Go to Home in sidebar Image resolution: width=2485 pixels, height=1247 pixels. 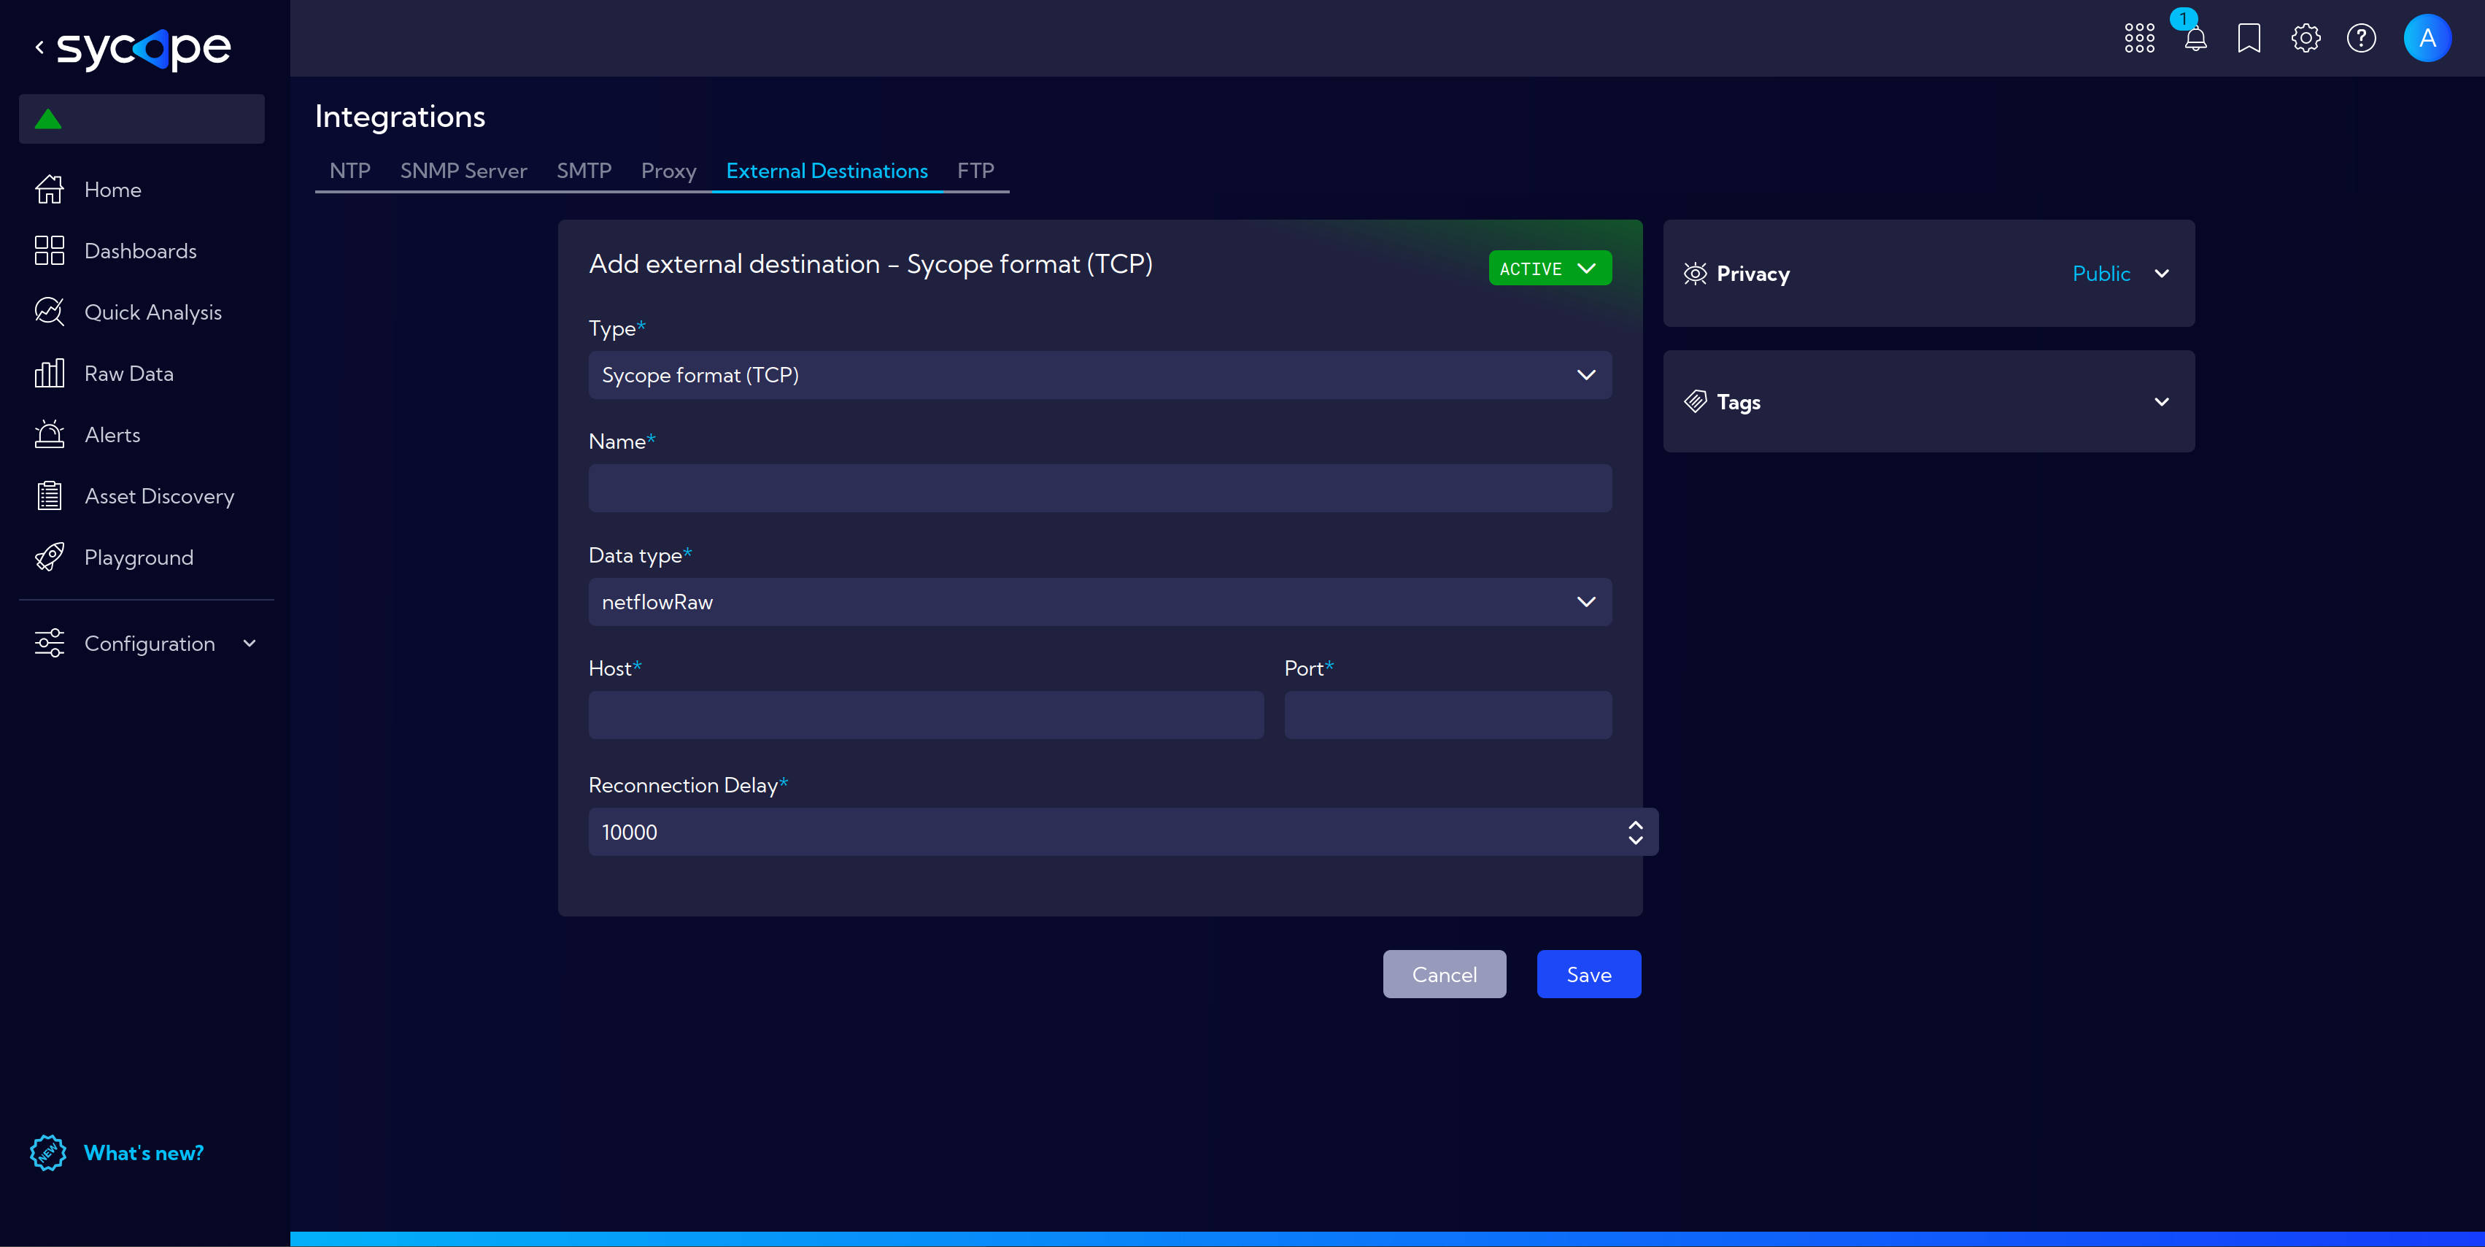pyautogui.click(x=113, y=190)
